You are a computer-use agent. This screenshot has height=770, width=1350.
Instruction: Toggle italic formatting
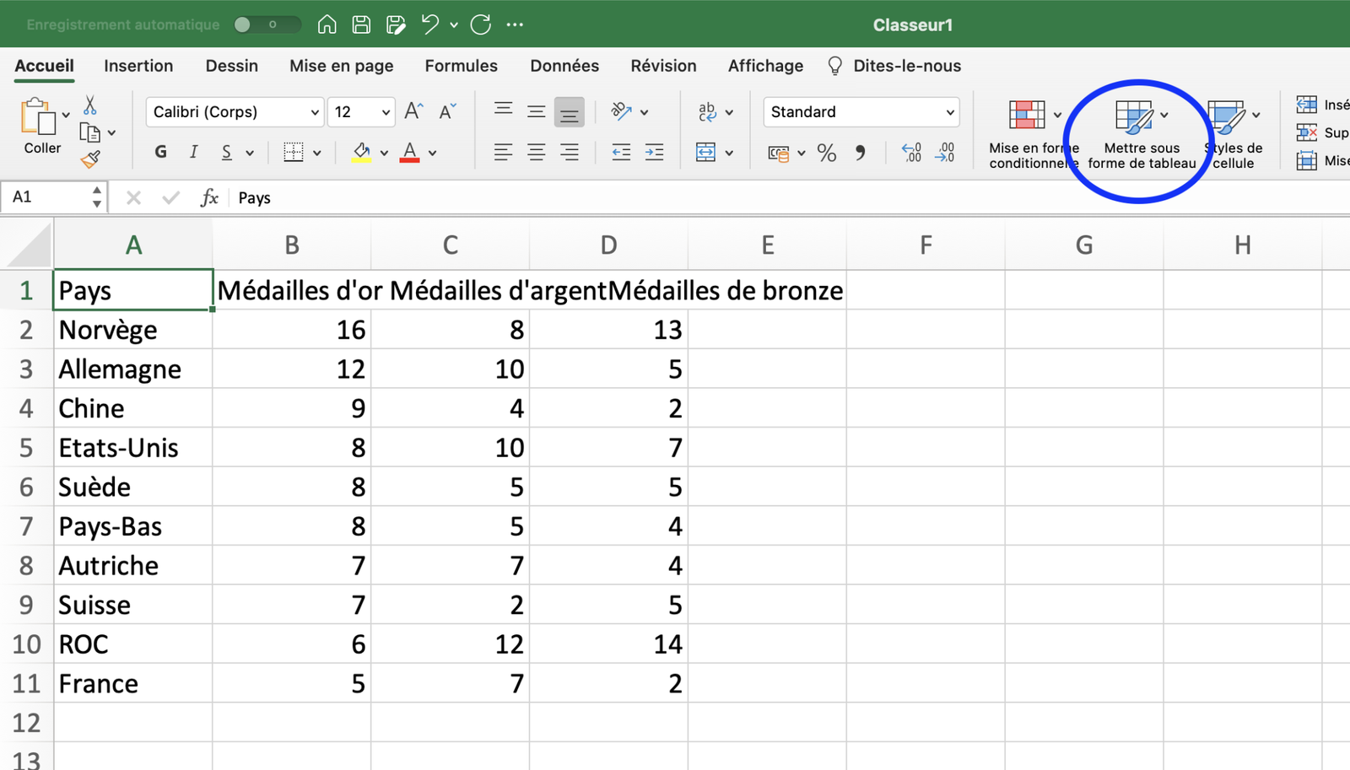pos(193,152)
